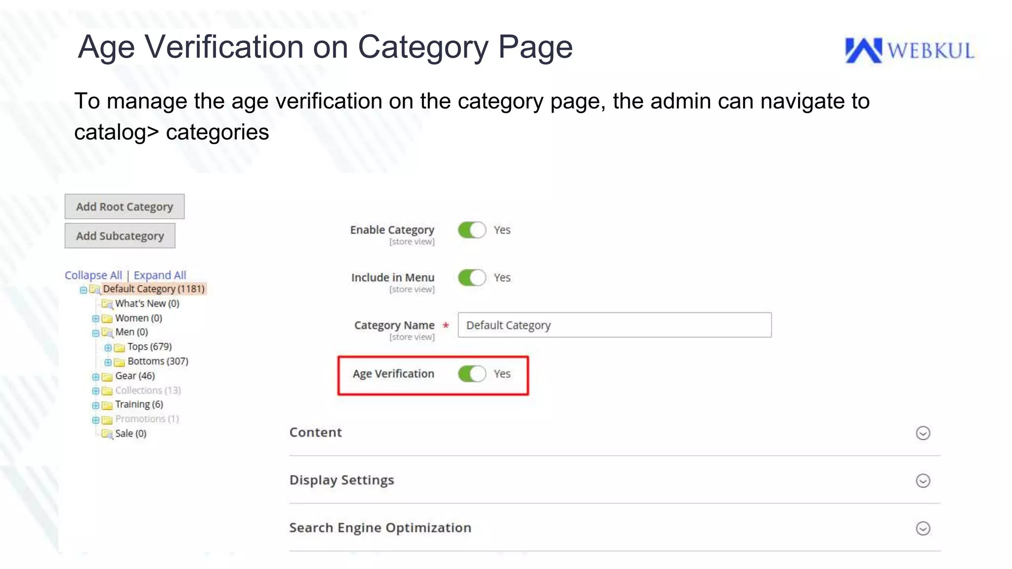This screenshot has width=1012, height=569.
Task: Select Men (0) category
Action: 131,332
